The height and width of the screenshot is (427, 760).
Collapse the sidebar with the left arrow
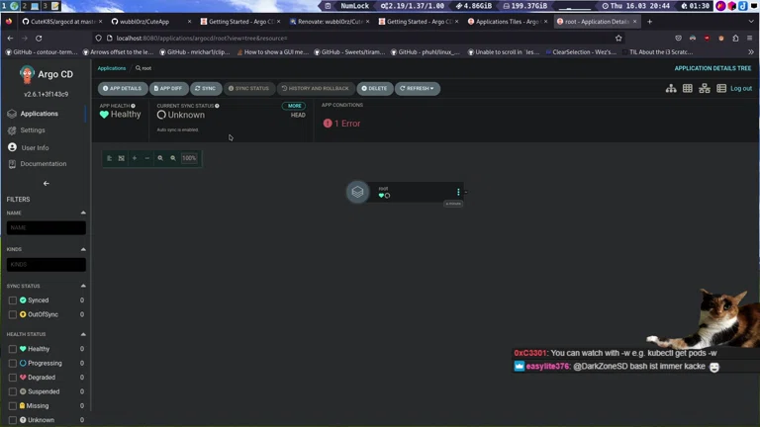(x=47, y=184)
